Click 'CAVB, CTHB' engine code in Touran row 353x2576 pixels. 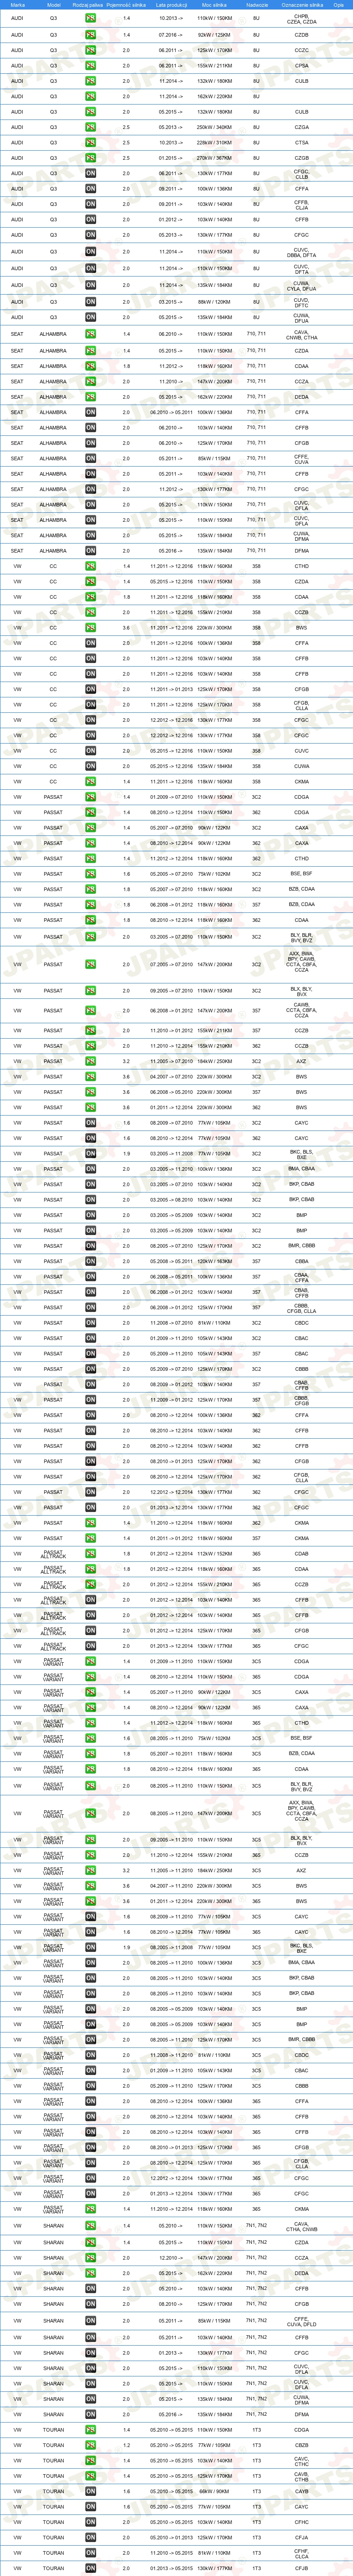tap(301, 2476)
